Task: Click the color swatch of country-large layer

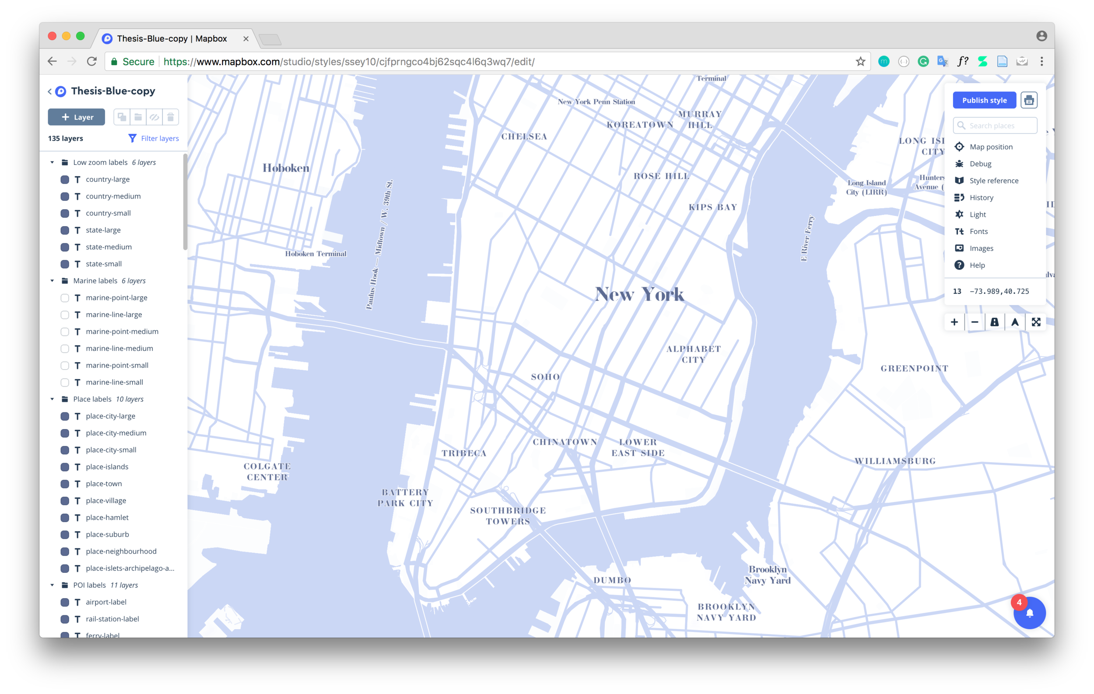Action: tap(65, 179)
